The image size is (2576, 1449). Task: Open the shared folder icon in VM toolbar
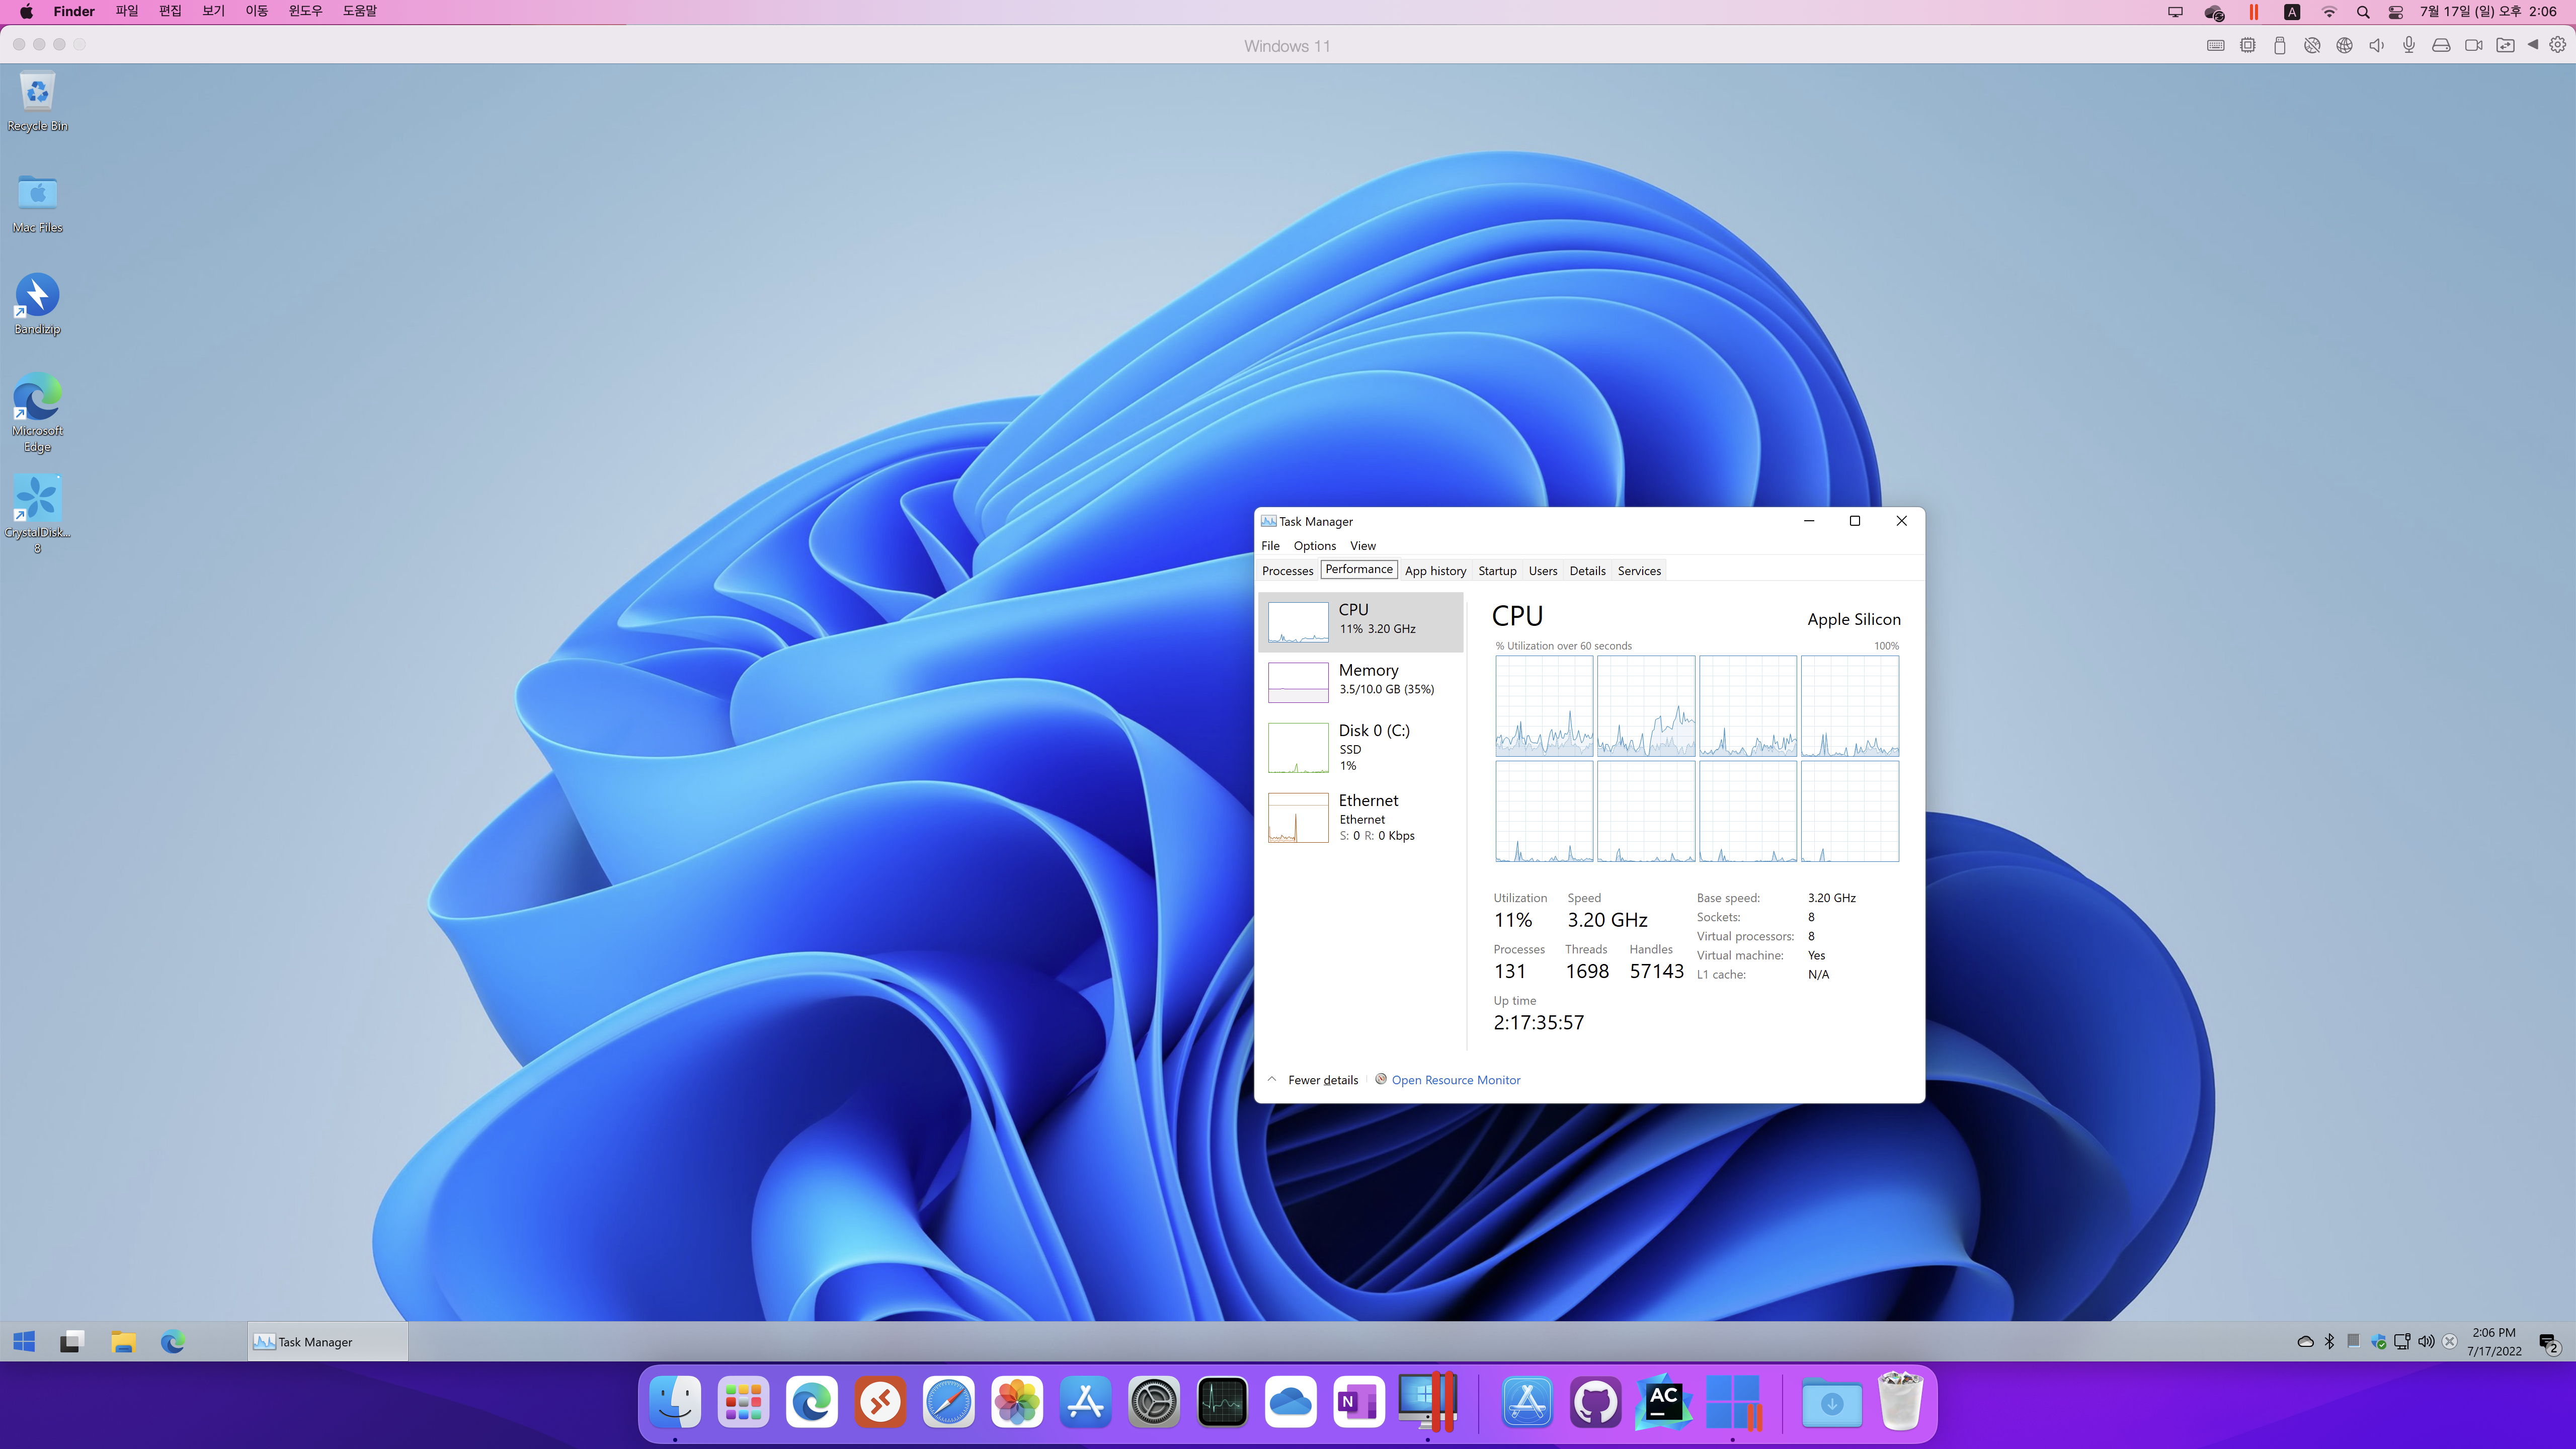2505,45
